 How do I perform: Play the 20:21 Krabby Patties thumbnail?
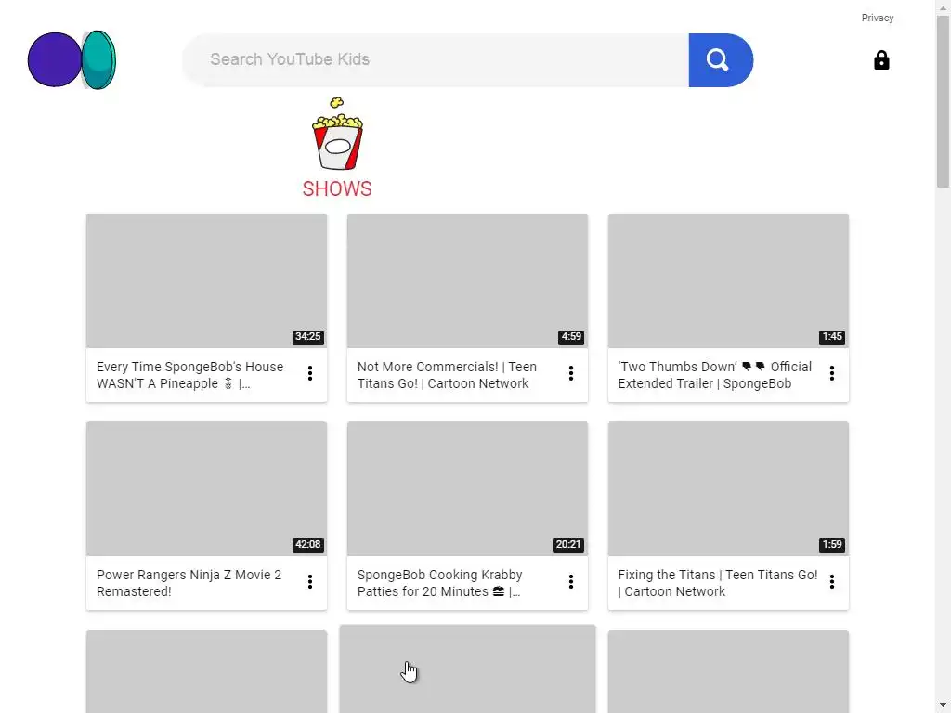[467, 488]
